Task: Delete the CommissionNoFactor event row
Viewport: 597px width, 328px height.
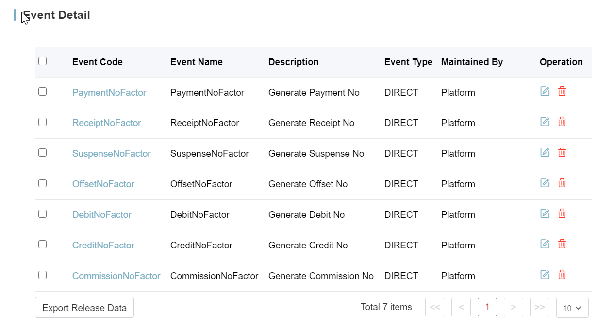Action: point(562,275)
